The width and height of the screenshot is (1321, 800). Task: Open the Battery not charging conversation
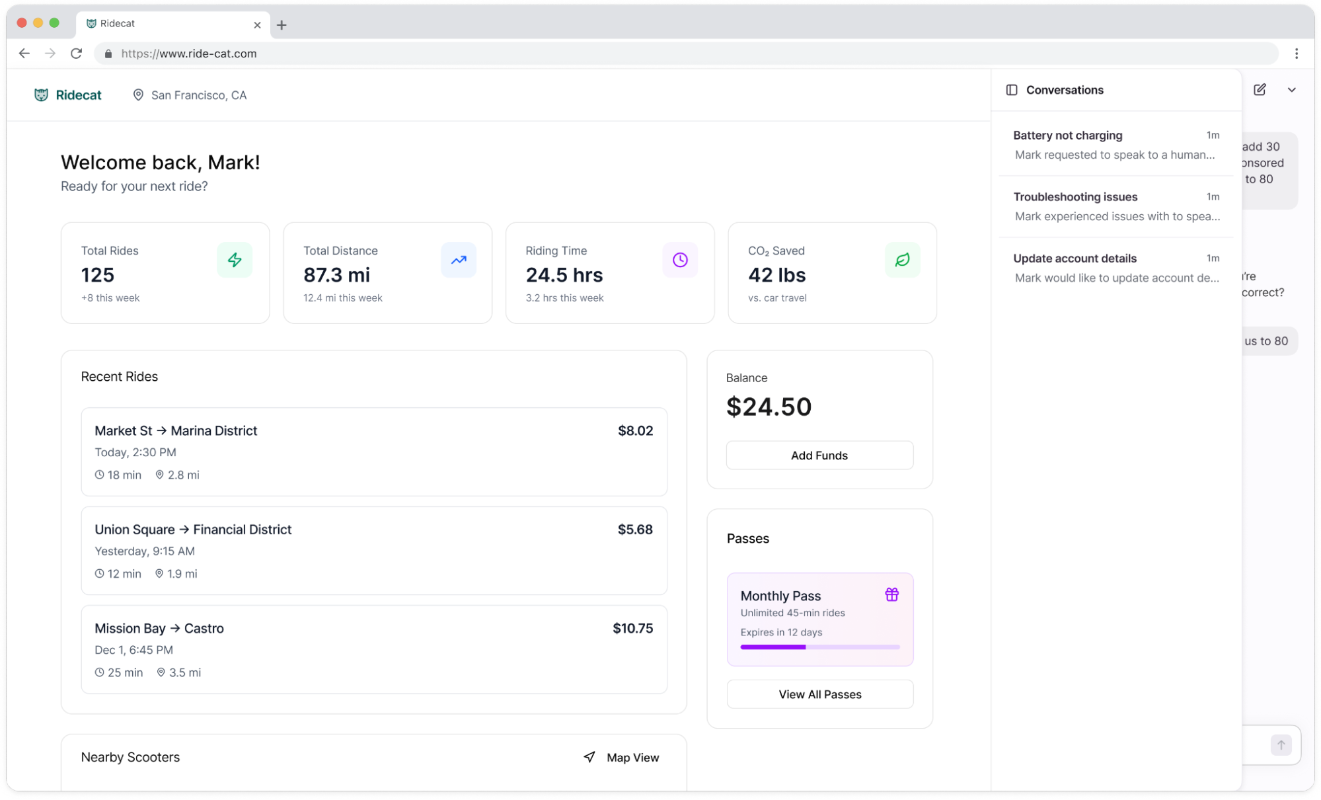pos(1115,145)
